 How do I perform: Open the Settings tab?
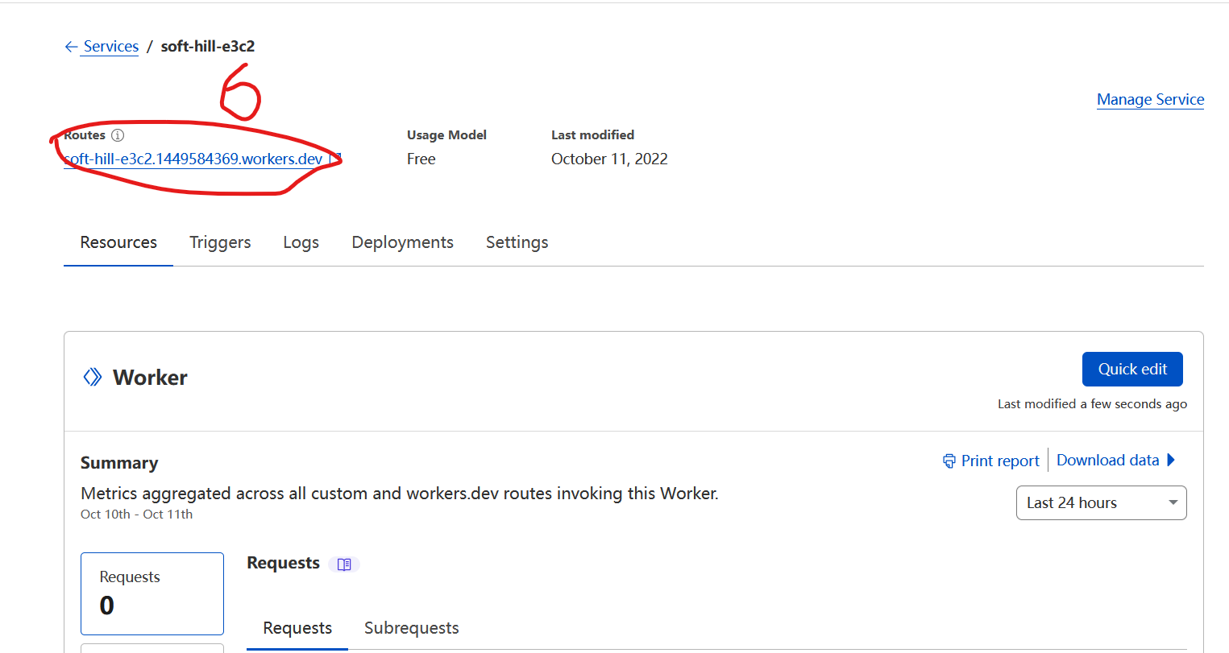(x=517, y=242)
